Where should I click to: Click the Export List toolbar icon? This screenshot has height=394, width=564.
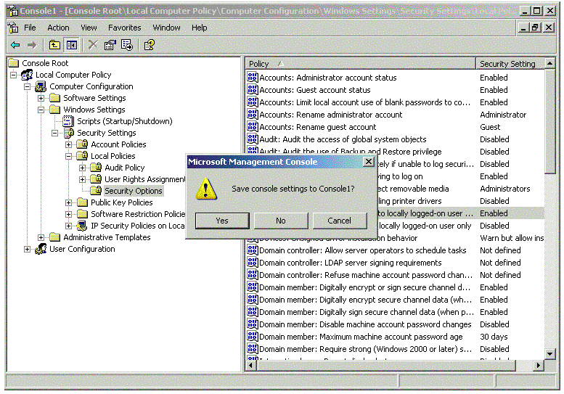[x=127, y=45]
